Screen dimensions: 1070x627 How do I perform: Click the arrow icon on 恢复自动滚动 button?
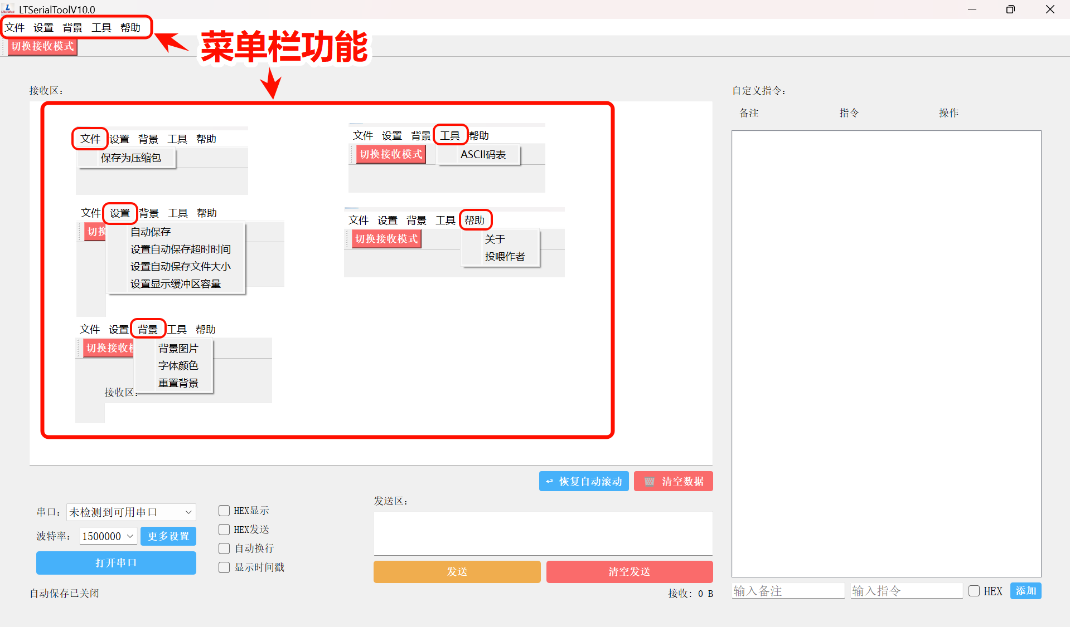tap(549, 481)
